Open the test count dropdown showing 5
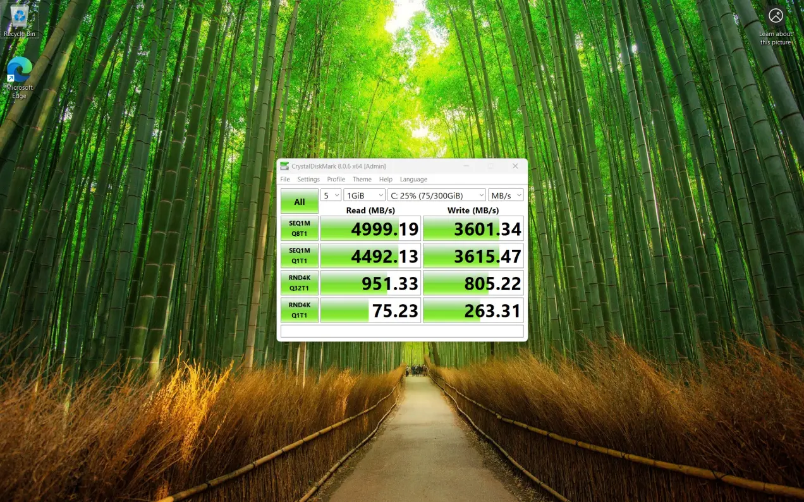The width and height of the screenshot is (804, 502). [331, 195]
